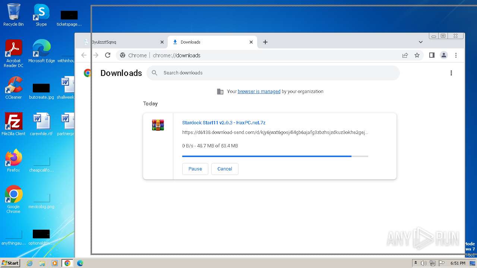Click the Action Center flag icon
The height and width of the screenshot is (268, 477).
tap(442, 263)
